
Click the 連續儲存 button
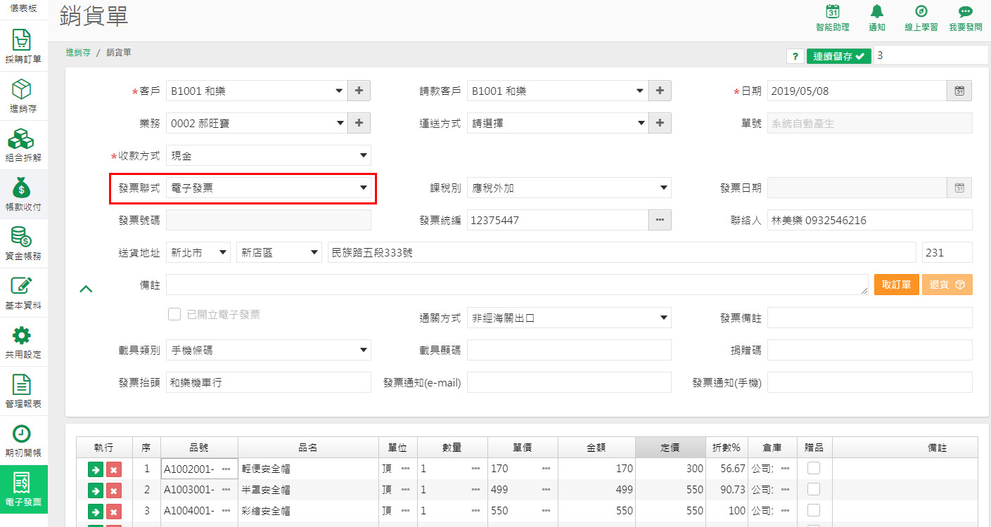pos(839,56)
